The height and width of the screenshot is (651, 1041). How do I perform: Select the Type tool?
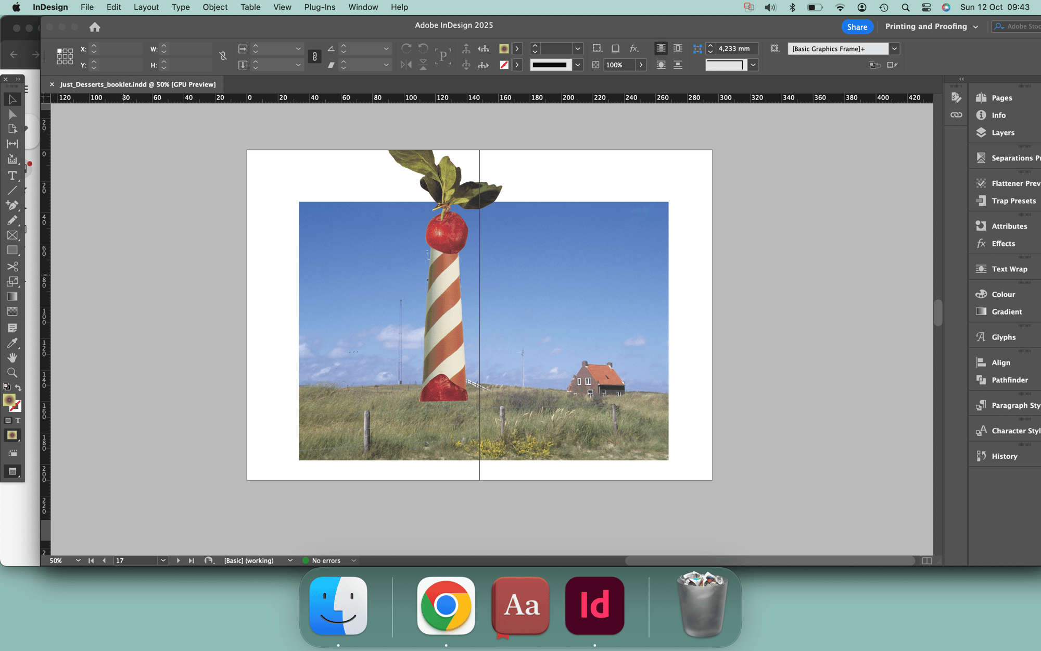click(12, 176)
